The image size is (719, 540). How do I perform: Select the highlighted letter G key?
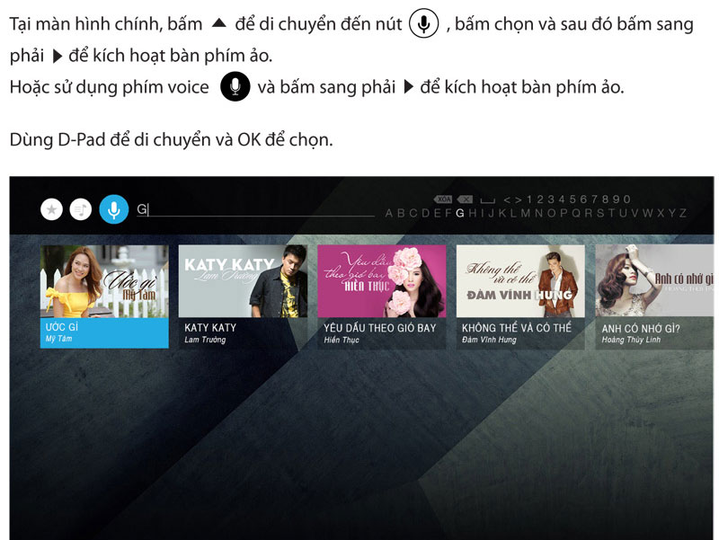(460, 213)
